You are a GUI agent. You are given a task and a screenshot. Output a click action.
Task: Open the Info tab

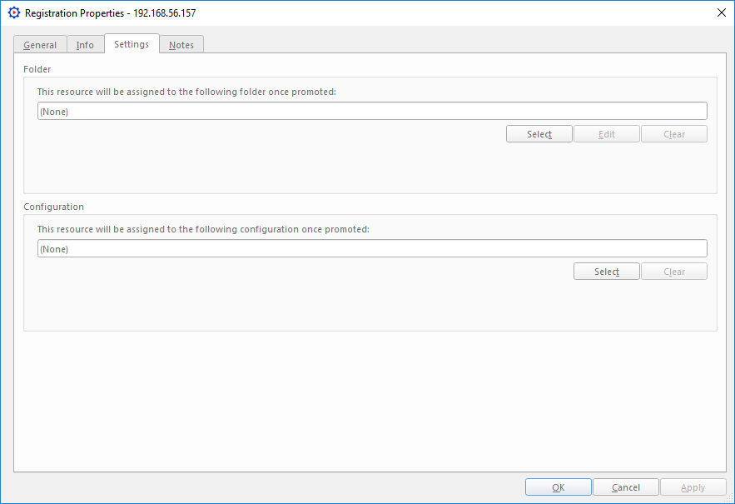pos(85,45)
